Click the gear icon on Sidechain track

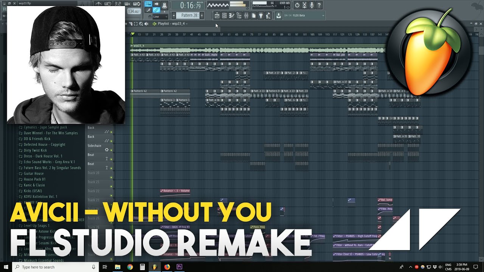pos(107,150)
